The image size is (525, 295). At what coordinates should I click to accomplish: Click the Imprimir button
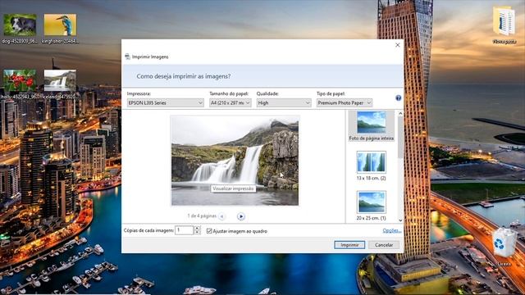click(349, 245)
